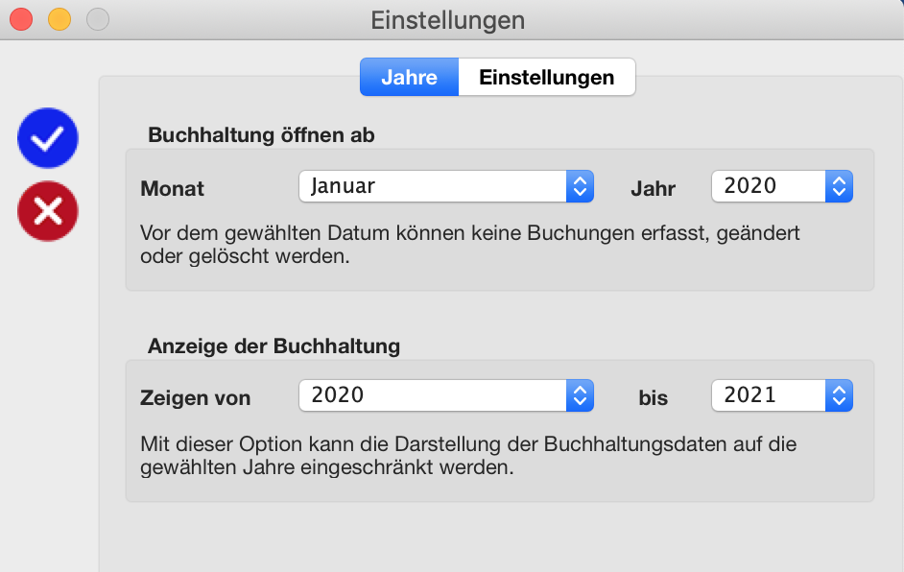The image size is (904, 572).
Task: Click the description text about gewählten Datum
Action: click(x=470, y=245)
